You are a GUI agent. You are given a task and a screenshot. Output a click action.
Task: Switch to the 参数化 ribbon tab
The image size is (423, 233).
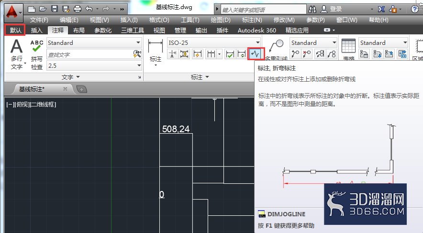(x=103, y=30)
